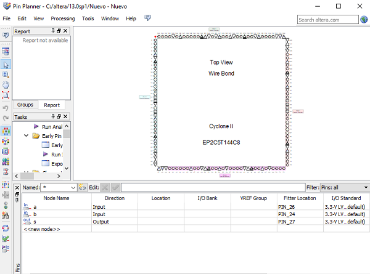Click the Node Name column header
Image resolution: width=370 pixels, height=274 pixels.
pyautogui.click(x=56, y=198)
